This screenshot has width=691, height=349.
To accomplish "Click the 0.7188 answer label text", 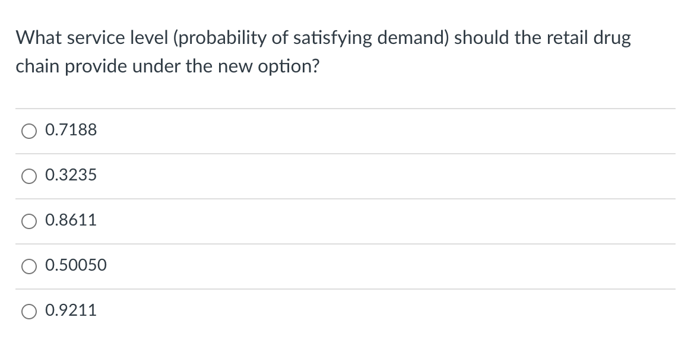I will point(71,130).
